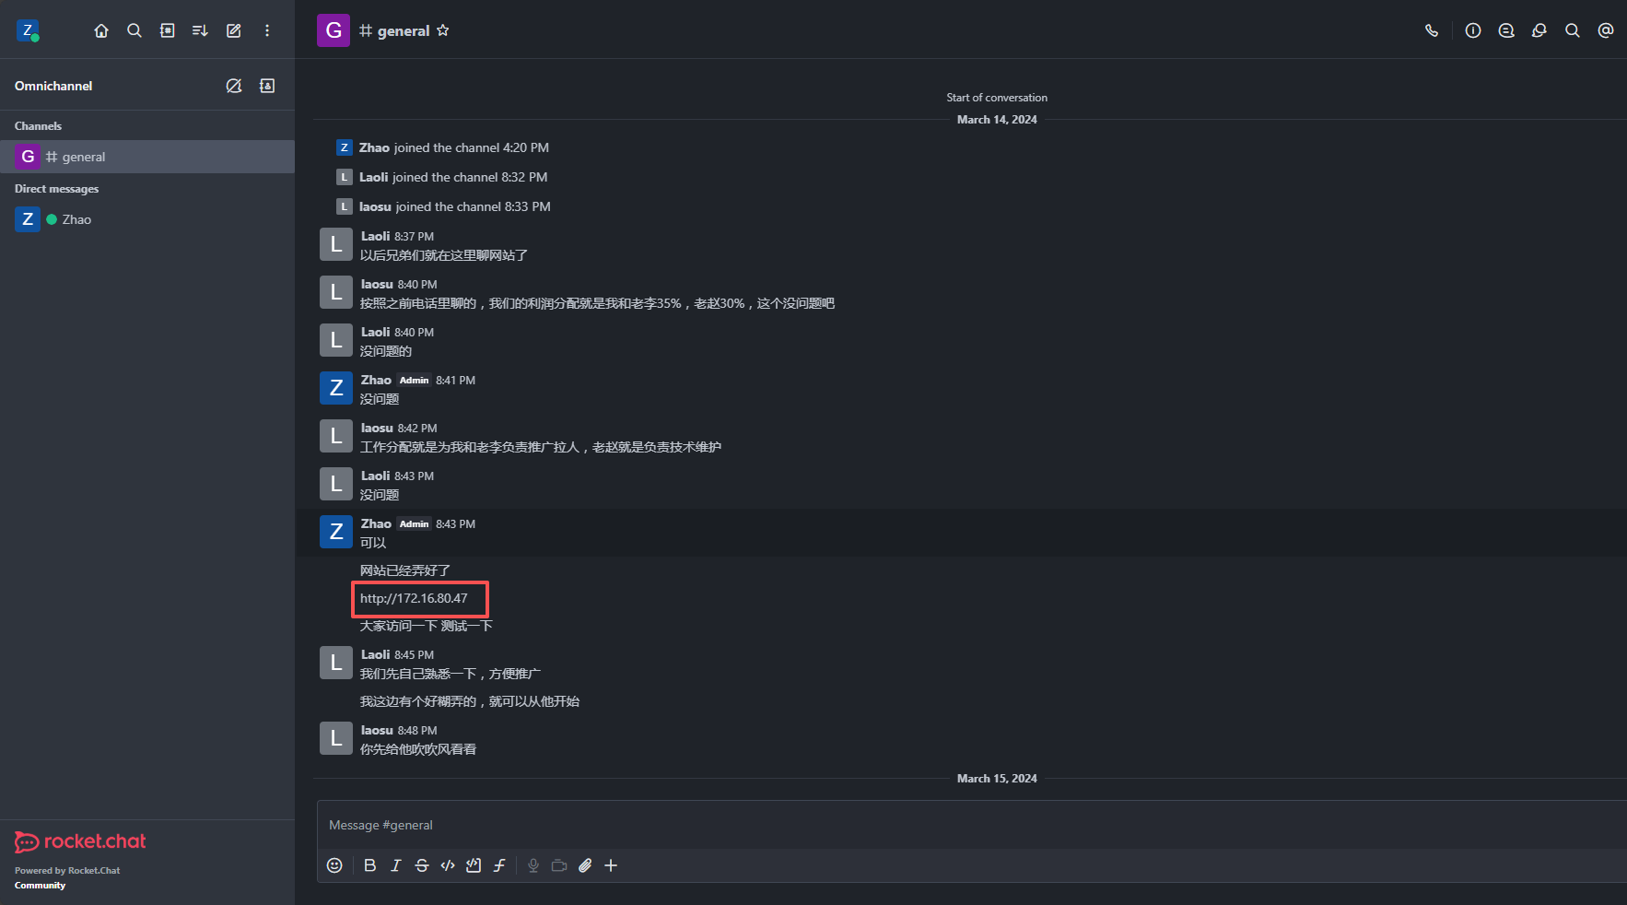The image size is (1627, 905).
Task: Open the emoji picker
Action: pos(334,865)
